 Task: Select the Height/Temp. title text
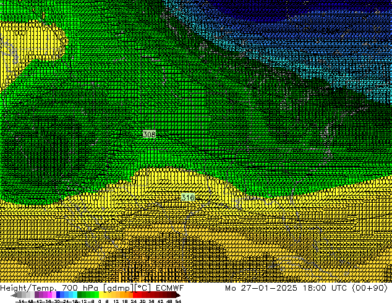pyautogui.click(x=28, y=288)
